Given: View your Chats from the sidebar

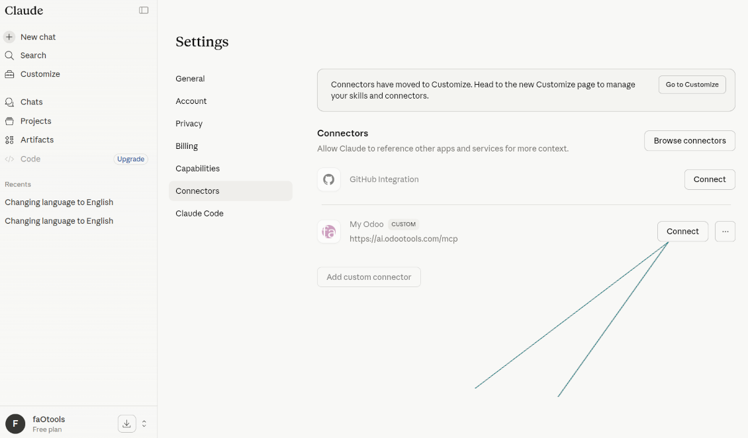Looking at the screenshot, I should [32, 102].
